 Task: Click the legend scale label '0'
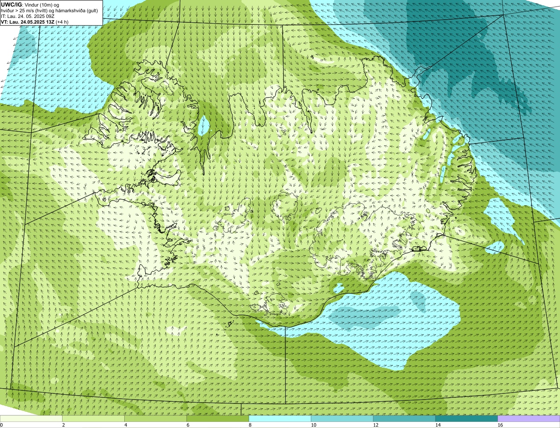coord(1,425)
